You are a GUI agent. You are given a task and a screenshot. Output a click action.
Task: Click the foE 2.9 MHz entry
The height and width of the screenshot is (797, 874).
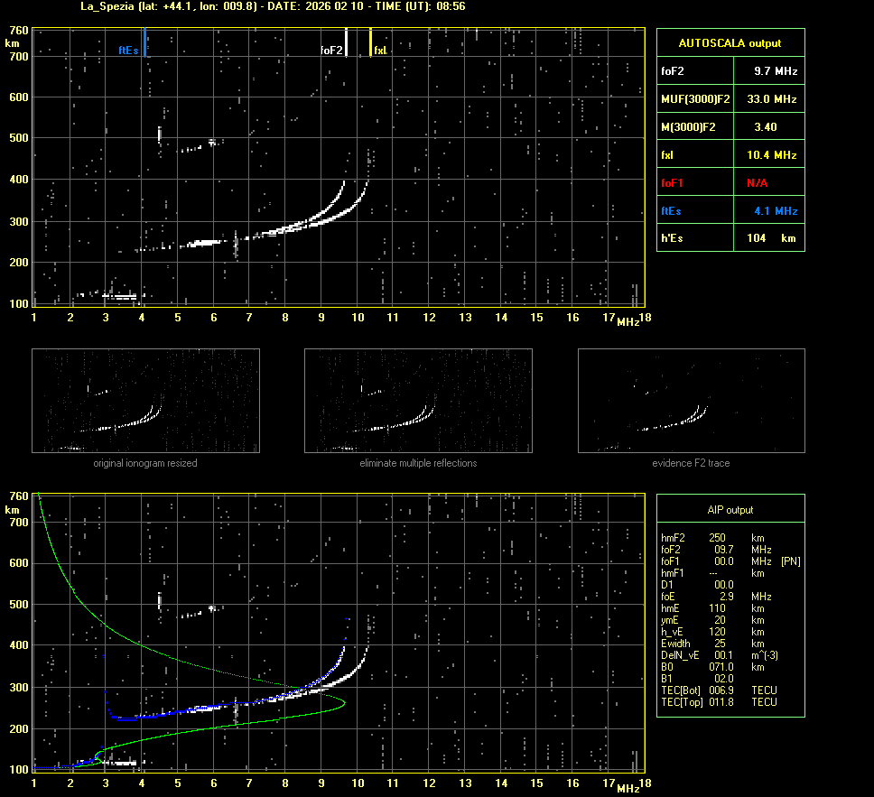click(x=713, y=597)
